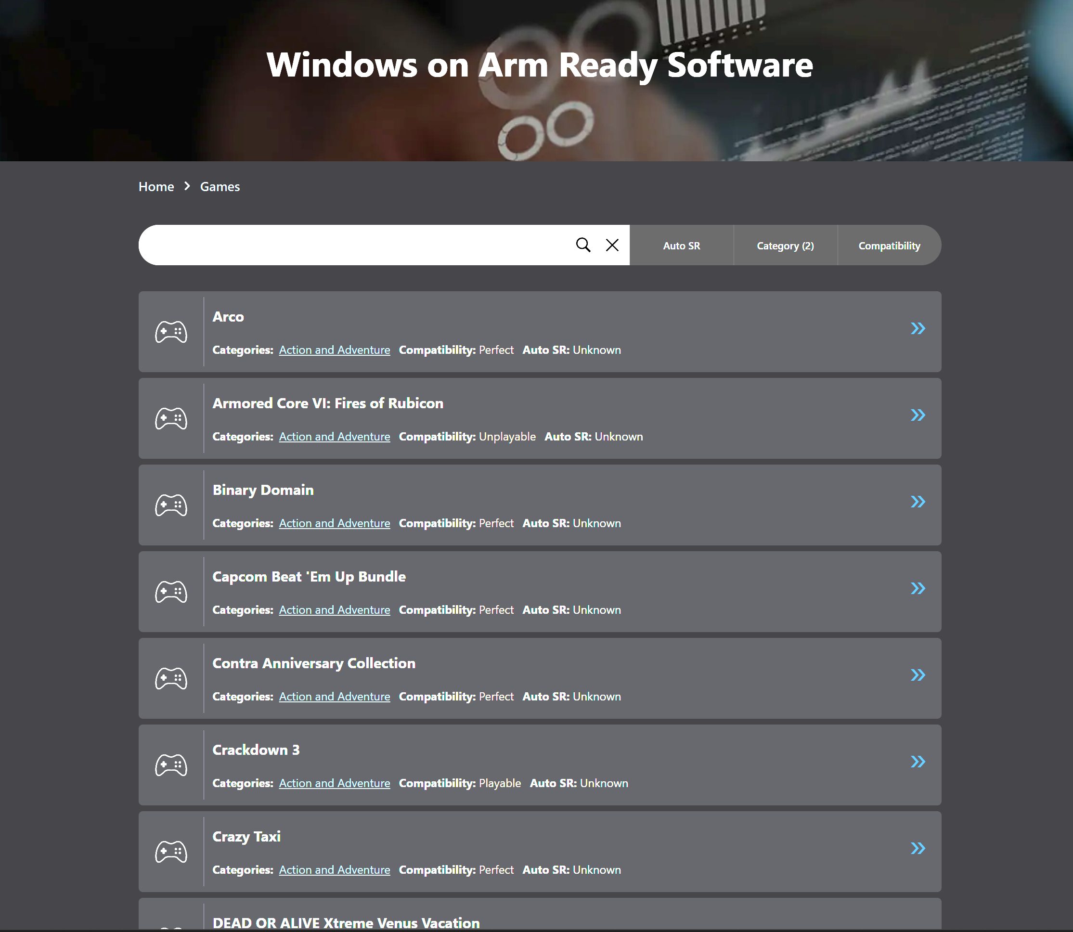Viewport: 1073px width, 932px height.
Task: Select DEAD OR ALIVE Xtreme Venus Vacation title
Action: pos(346,923)
